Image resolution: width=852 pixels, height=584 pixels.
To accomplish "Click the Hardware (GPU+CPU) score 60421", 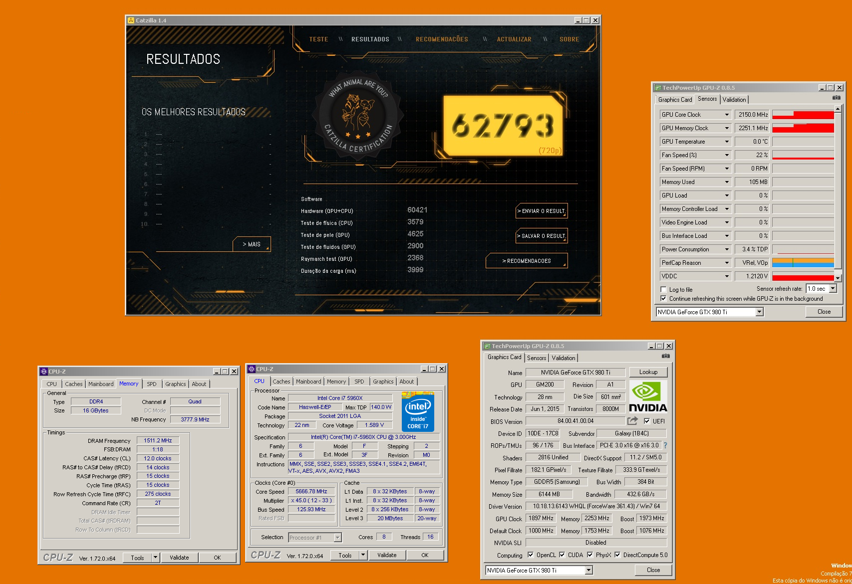I will (x=417, y=210).
